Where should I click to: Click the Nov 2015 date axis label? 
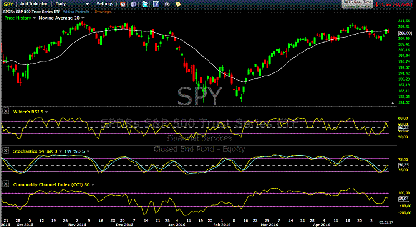[76, 225]
